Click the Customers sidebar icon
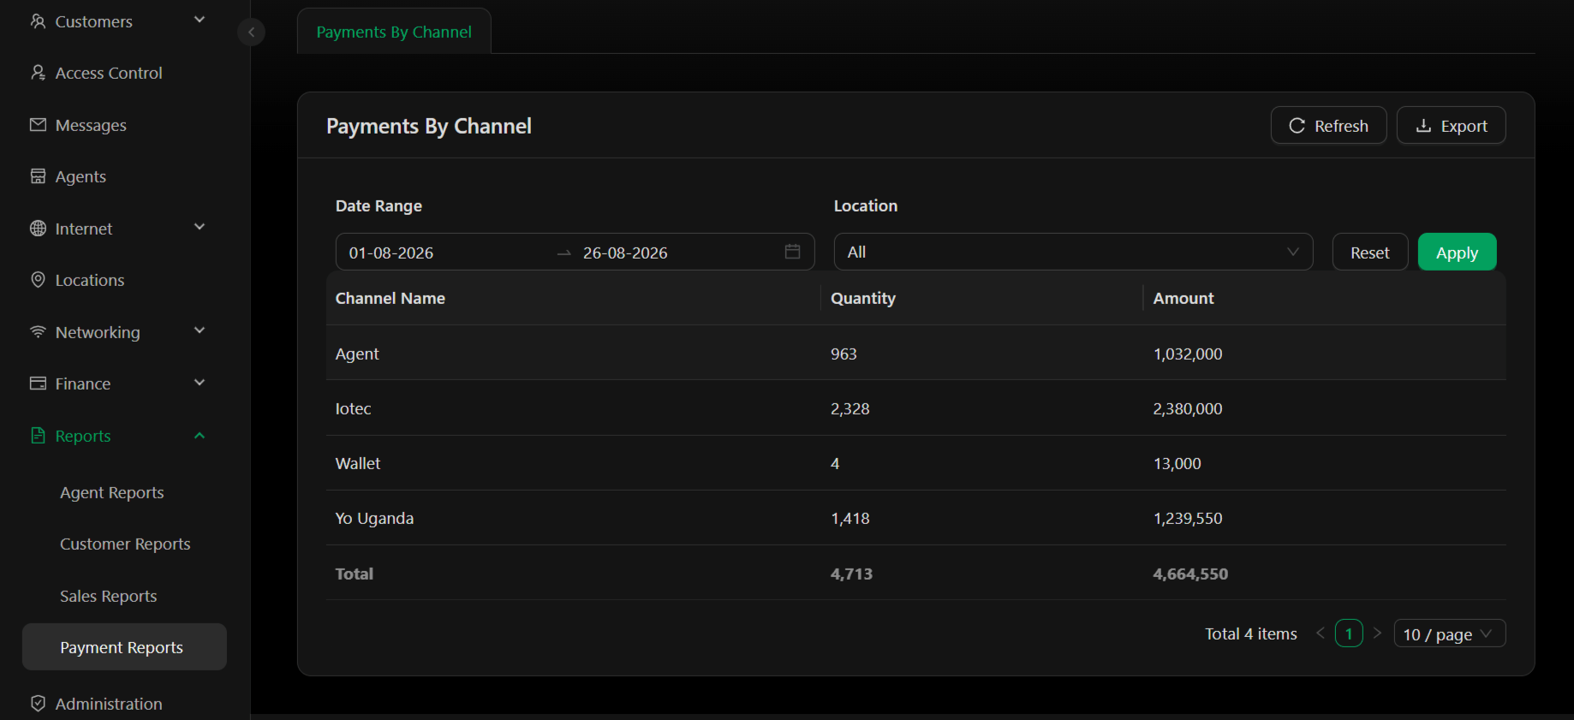 (x=38, y=21)
